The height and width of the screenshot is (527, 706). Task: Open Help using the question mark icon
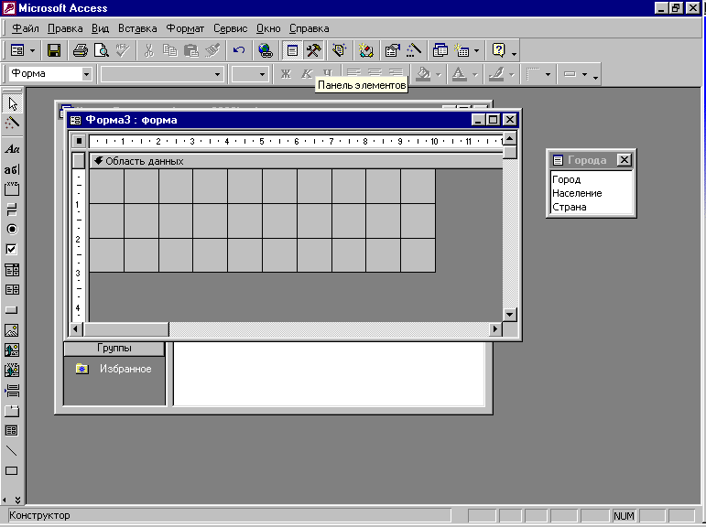(x=498, y=50)
